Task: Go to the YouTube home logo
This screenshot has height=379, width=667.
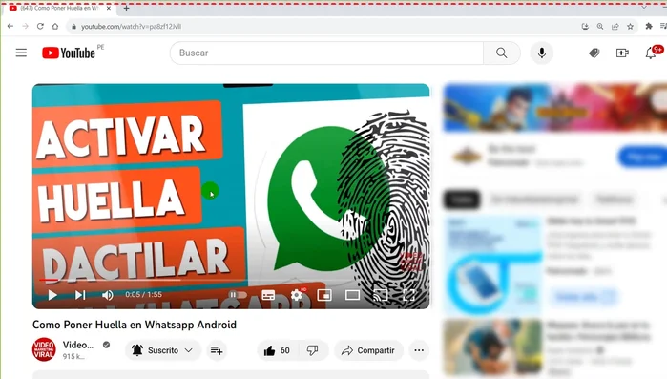Action: coord(69,53)
